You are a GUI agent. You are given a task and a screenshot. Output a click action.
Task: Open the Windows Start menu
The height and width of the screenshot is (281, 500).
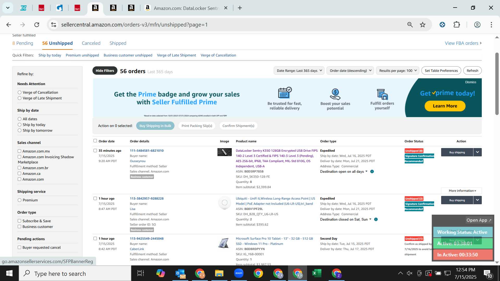click(x=9, y=273)
